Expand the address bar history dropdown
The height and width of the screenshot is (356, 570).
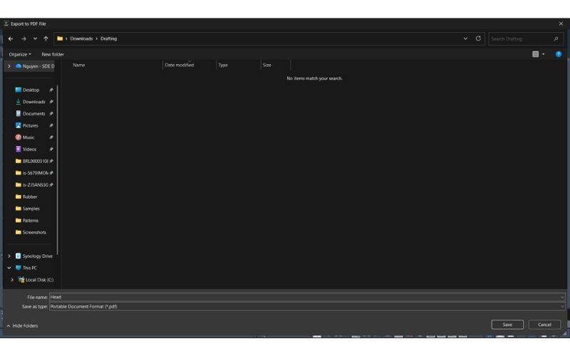[465, 38]
